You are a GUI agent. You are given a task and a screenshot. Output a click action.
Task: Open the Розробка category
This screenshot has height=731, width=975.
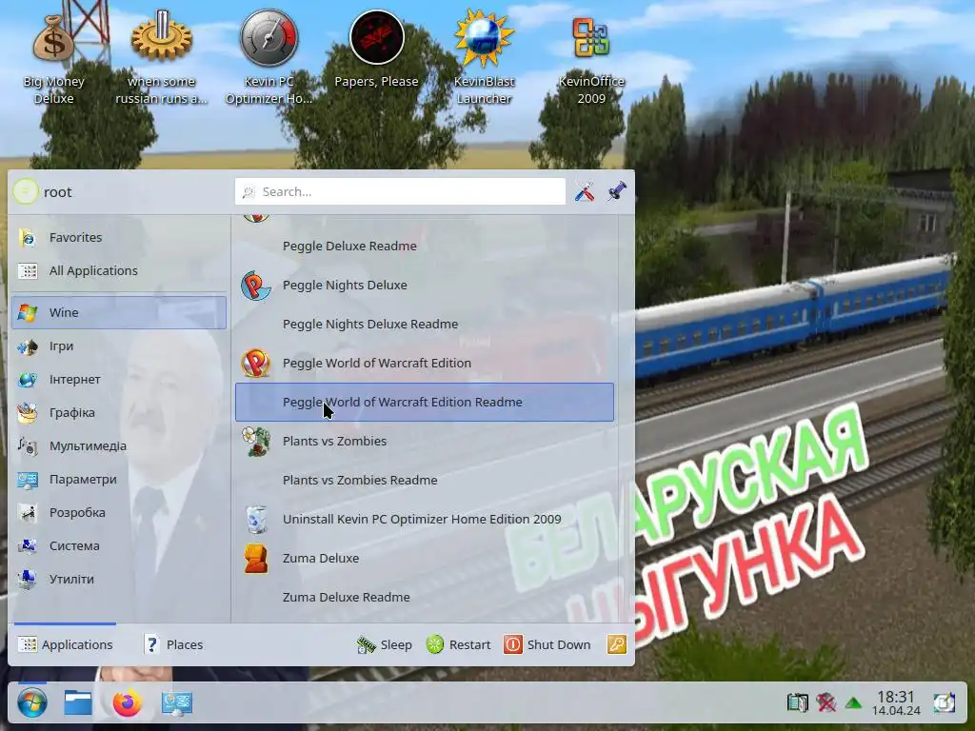click(x=119, y=512)
